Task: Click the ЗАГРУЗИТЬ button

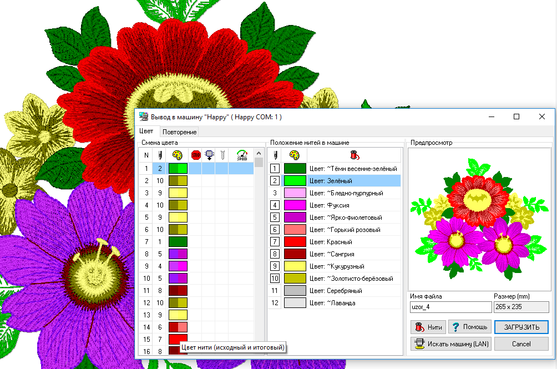Action: pos(521,327)
